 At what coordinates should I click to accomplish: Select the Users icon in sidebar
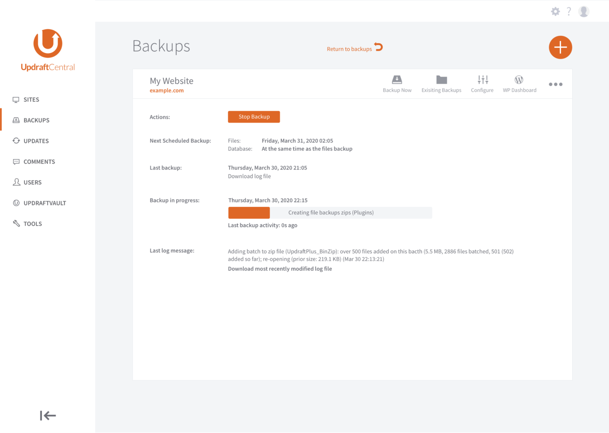[x=16, y=182]
